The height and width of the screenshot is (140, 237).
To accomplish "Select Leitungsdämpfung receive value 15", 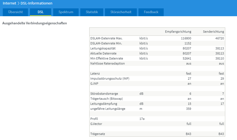I will [x=189, y=104].
